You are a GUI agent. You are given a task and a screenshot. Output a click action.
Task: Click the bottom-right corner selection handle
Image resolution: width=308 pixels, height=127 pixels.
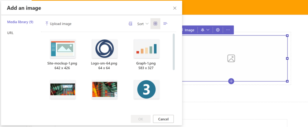[287, 81]
